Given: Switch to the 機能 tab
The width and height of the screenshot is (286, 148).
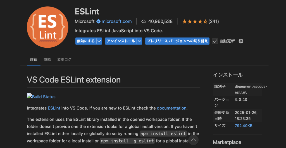Looking at the screenshot, I should tap(47, 59).
